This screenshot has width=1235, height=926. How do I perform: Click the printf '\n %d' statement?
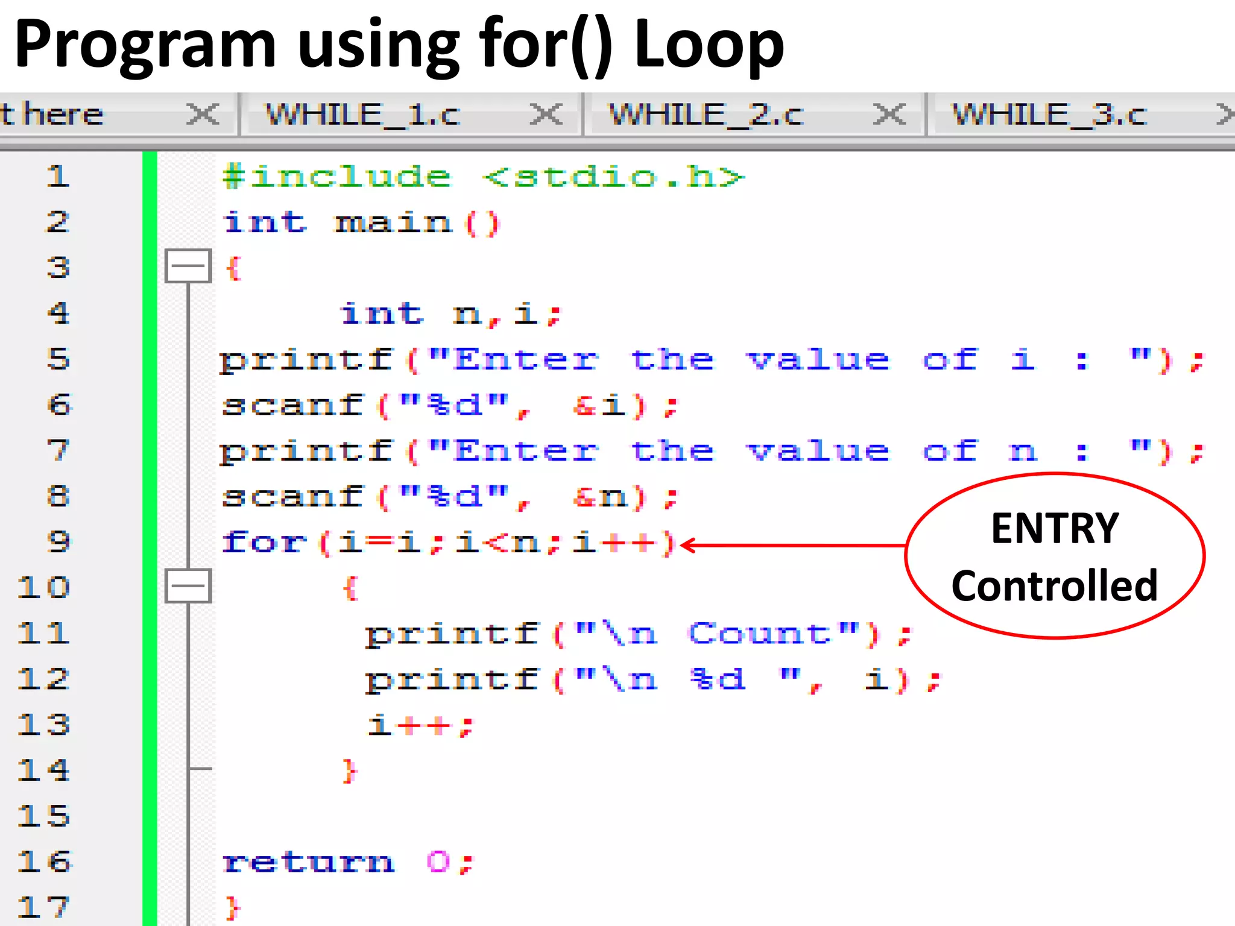click(653, 679)
